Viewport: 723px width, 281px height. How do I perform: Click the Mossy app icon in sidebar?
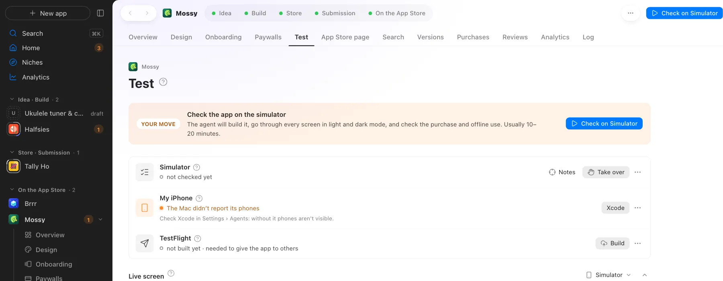(14, 220)
